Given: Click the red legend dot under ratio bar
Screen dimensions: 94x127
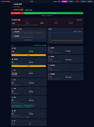Looking at the screenshot, I should pos(41,16).
